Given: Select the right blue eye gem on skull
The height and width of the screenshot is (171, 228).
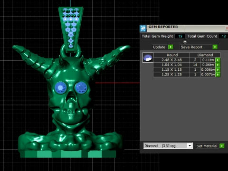Looking at the screenshot, I should (x=81, y=87).
